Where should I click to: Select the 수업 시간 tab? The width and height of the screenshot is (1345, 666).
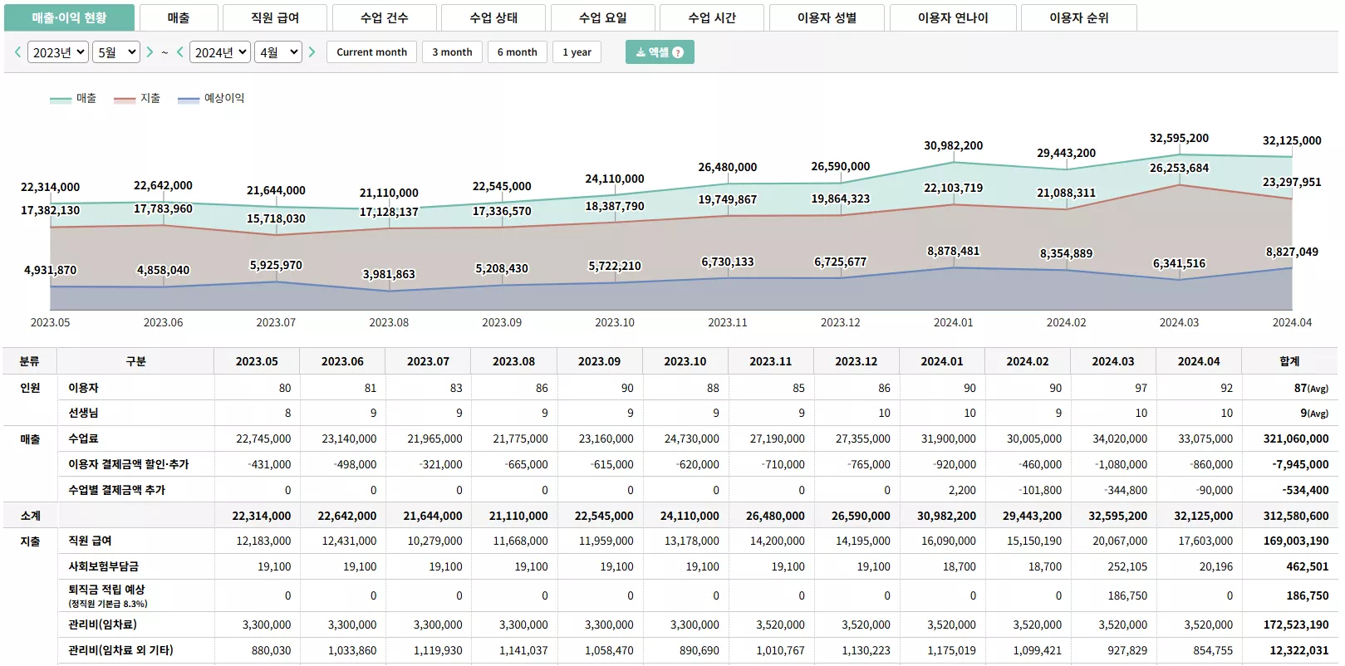712,17
